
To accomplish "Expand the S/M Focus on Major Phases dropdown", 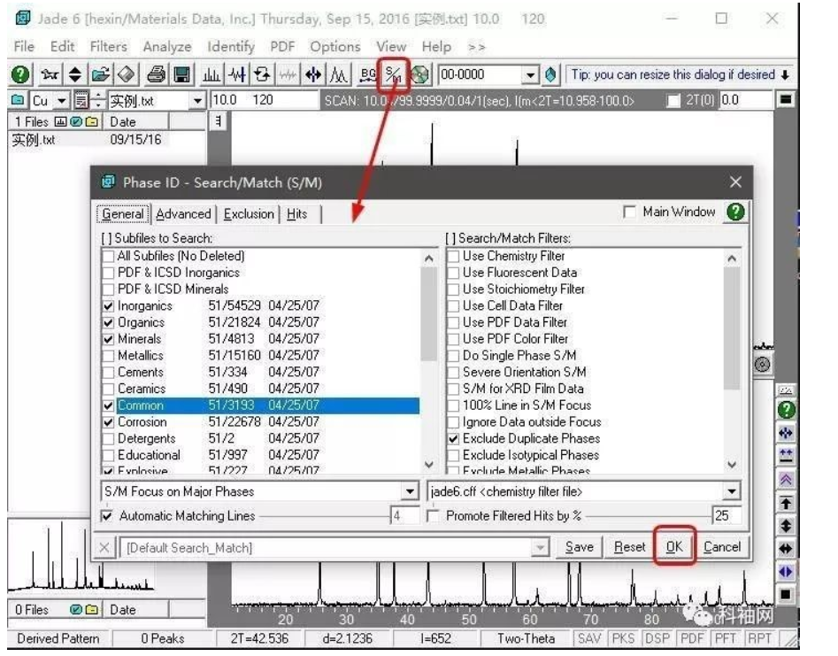I will tap(410, 491).
